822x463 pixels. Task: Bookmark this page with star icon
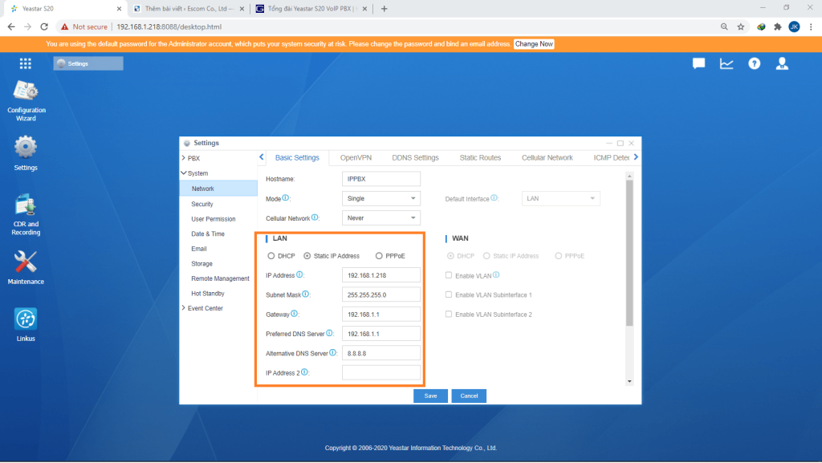tap(741, 26)
